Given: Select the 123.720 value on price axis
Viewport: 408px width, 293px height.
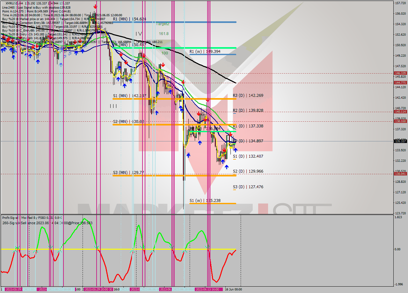Looking at the screenshot, I should click(x=400, y=213).
